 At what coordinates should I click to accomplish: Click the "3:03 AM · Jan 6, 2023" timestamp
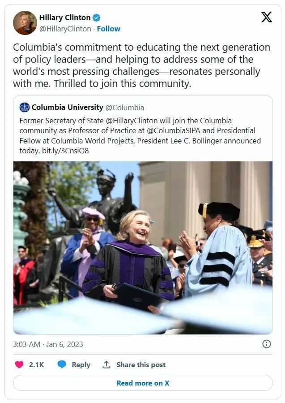point(48,344)
